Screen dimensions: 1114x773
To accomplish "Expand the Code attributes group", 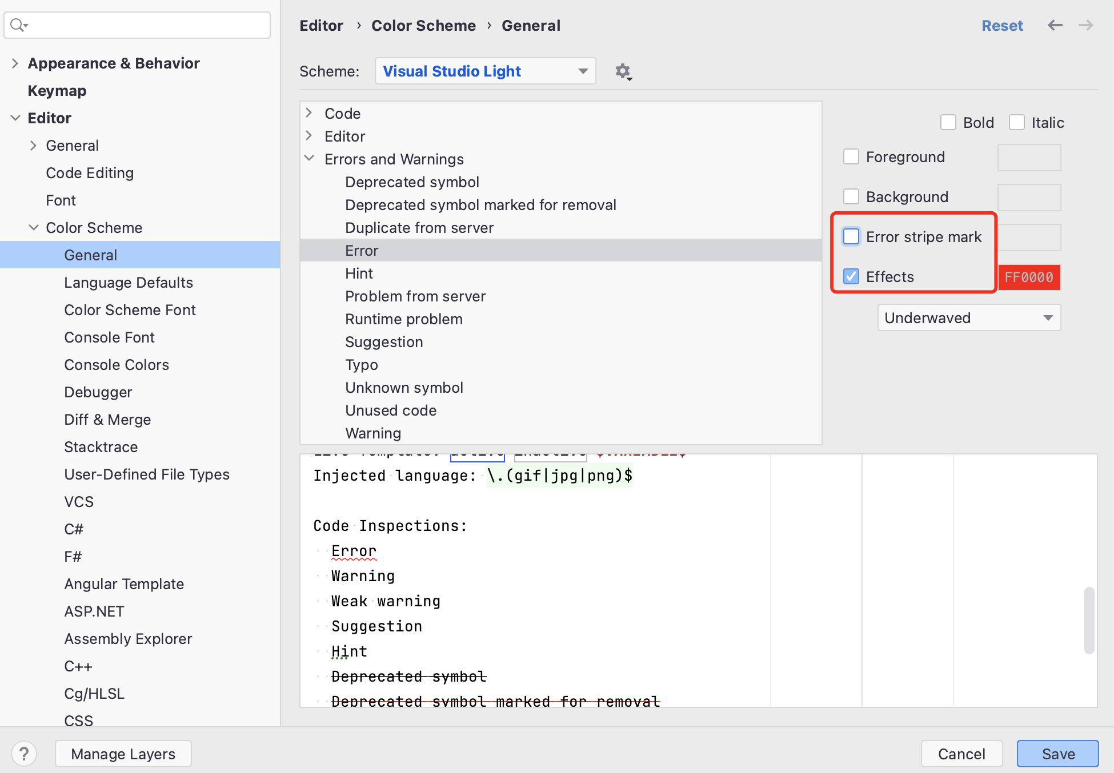I will (x=309, y=113).
